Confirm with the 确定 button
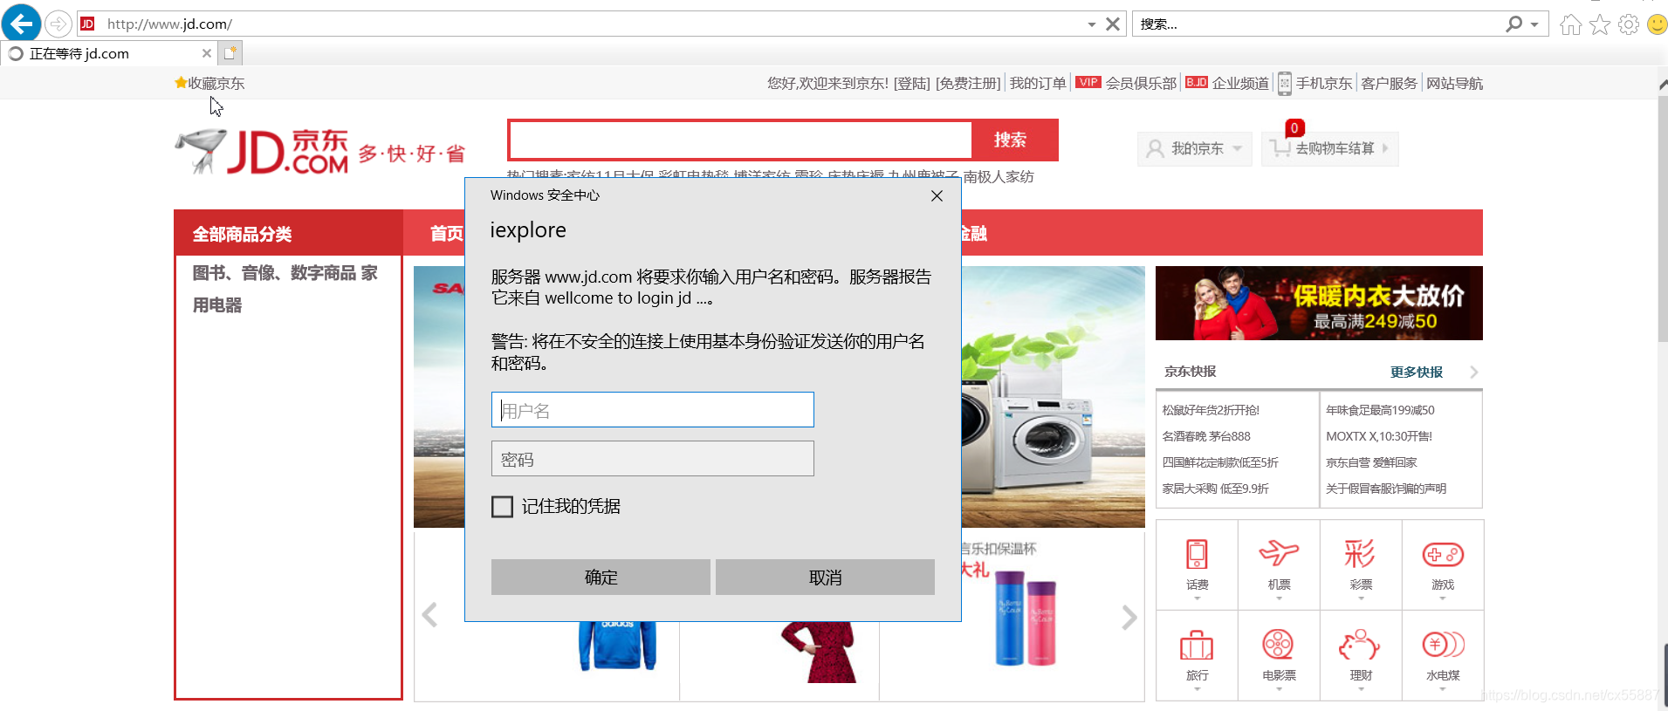 (601, 577)
